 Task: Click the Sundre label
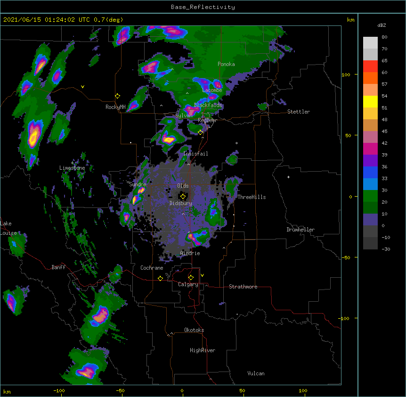(138, 184)
